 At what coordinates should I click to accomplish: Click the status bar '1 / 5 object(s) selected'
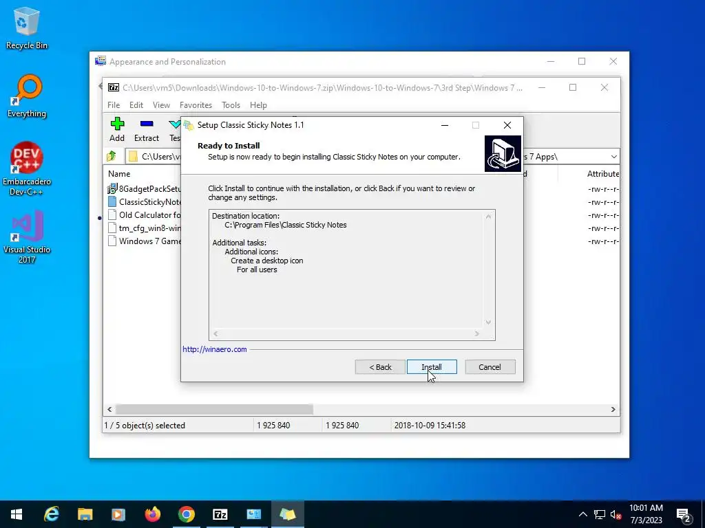(x=145, y=425)
